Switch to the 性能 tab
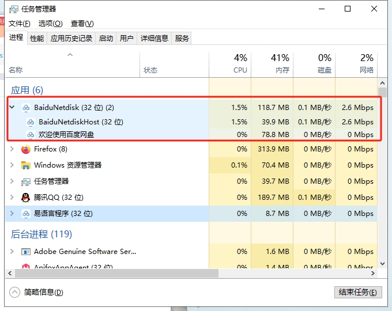 pyautogui.click(x=37, y=38)
